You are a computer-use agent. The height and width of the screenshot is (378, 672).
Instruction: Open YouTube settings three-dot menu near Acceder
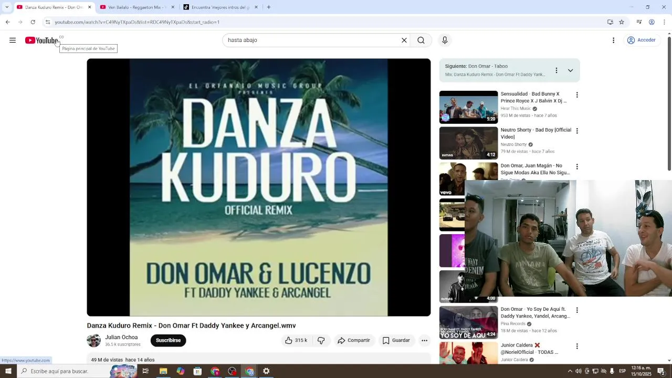pos(613,40)
